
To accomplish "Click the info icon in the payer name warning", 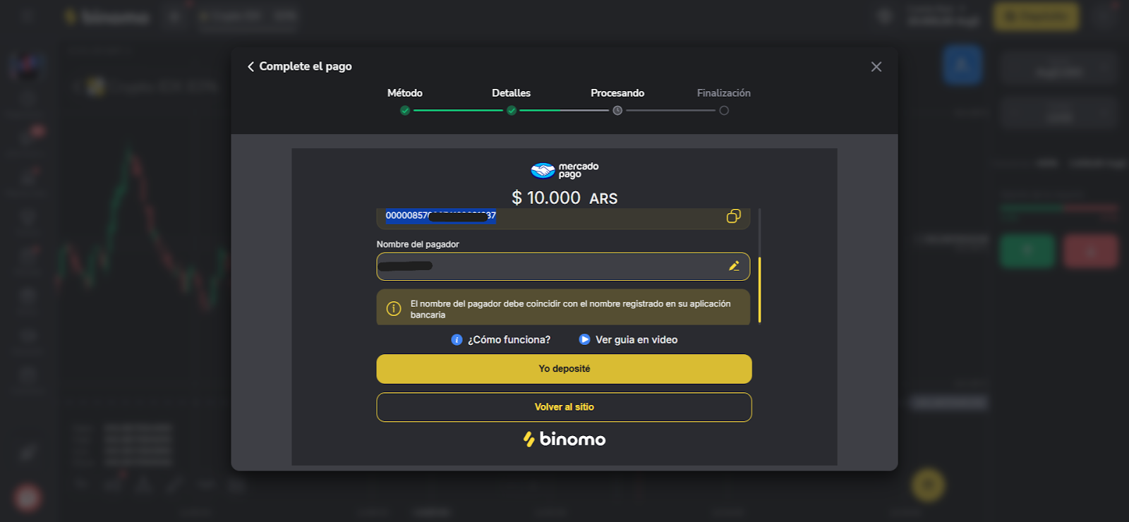I will coord(394,309).
